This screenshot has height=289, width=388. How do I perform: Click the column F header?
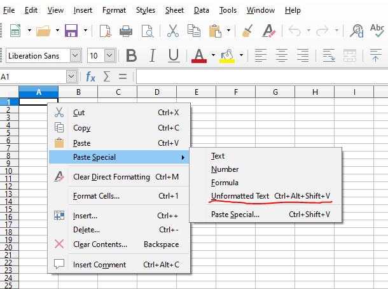click(x=235, y=92)
